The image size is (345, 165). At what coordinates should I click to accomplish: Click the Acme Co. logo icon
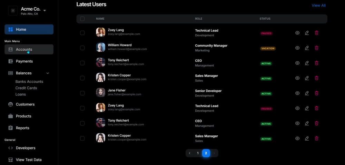point(13,11)
